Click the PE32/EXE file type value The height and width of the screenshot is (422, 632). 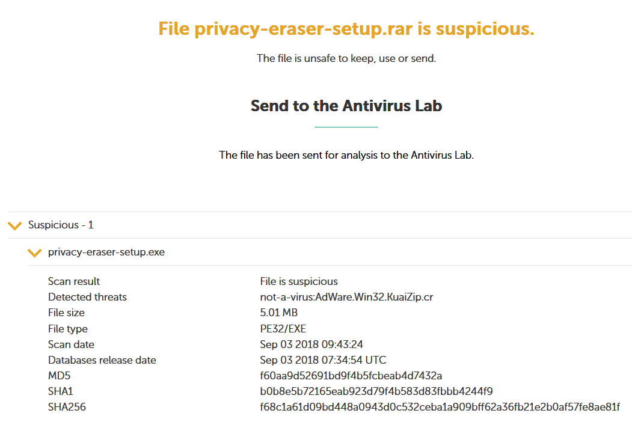(283, 329)
